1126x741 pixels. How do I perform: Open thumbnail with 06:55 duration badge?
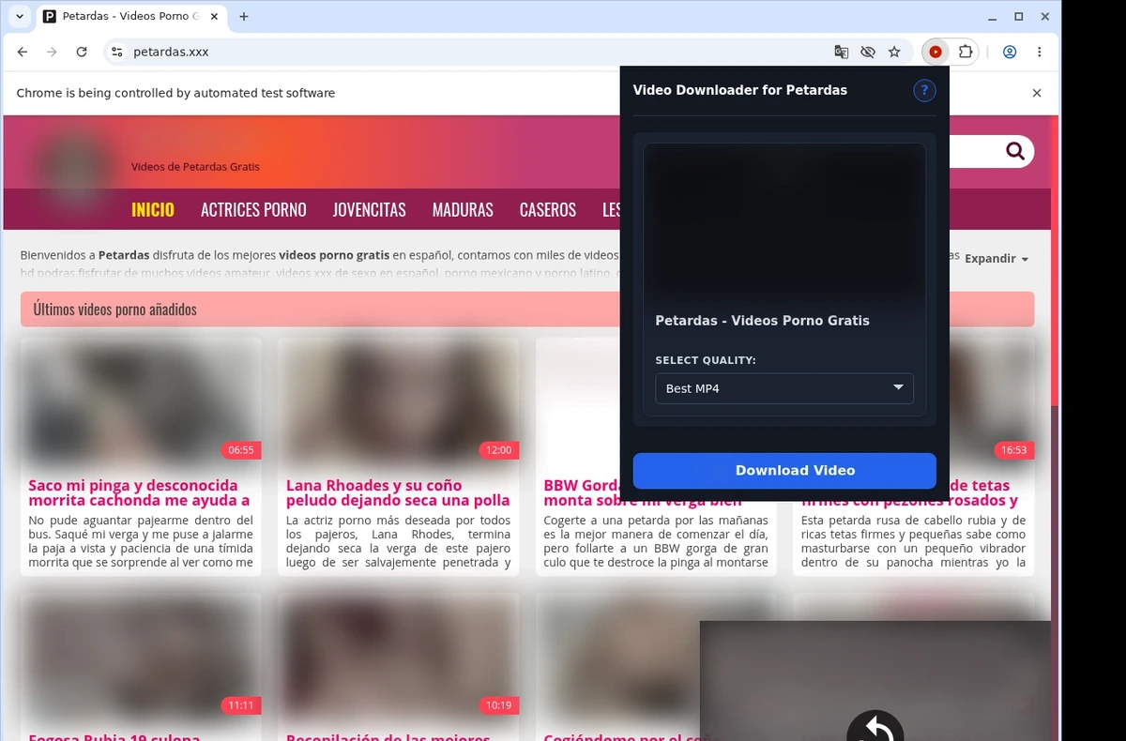(141, 403)
